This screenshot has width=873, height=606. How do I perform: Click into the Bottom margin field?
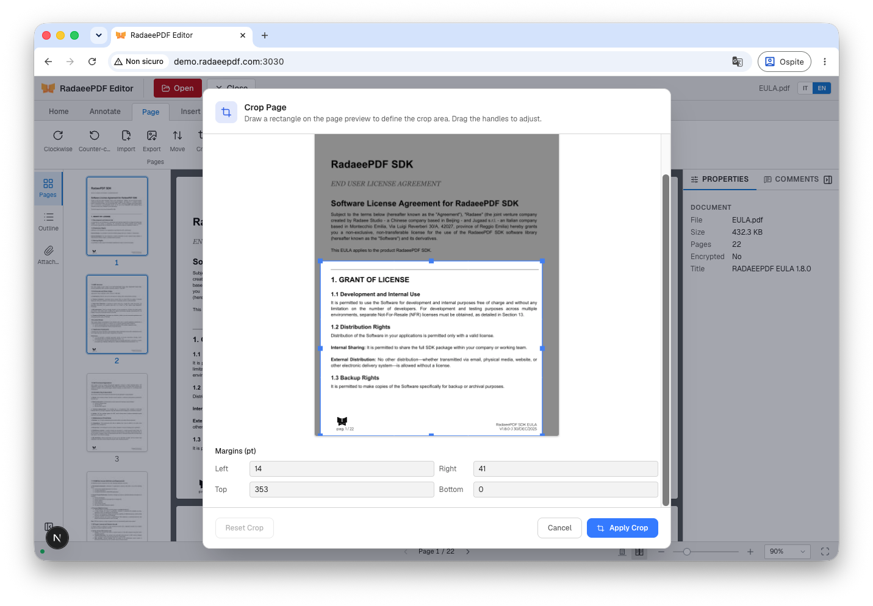pyautogui.click(x=566, y=490)
